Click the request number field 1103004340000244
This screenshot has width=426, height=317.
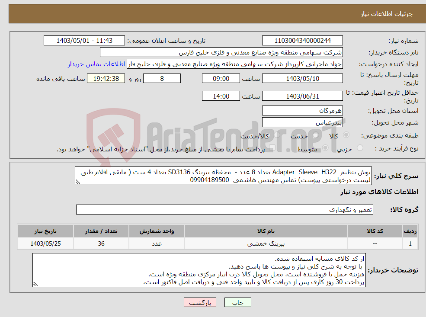pyautogui.click(x=302, y=41)
